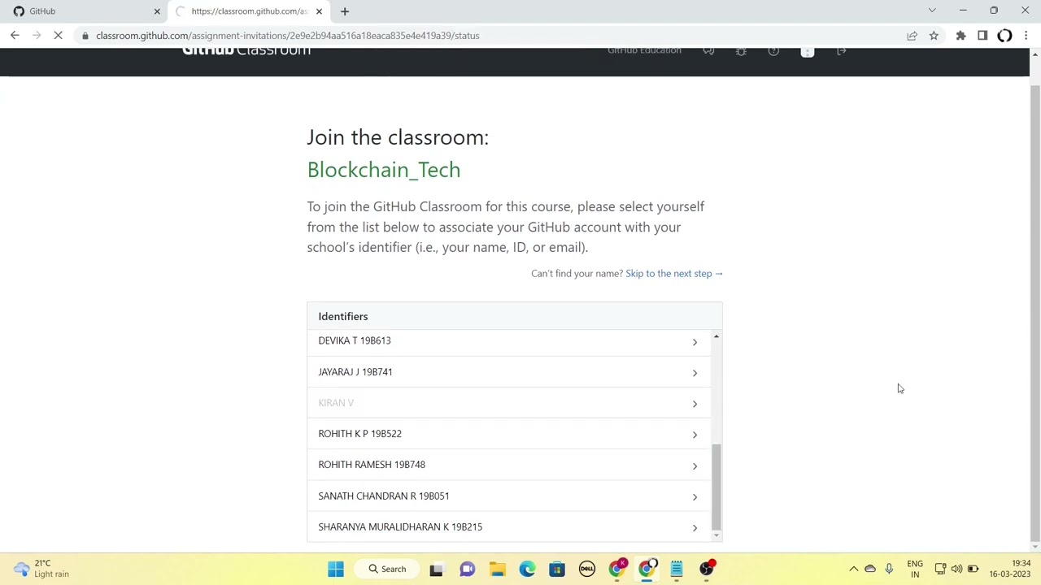Image resolution: width=1041 pixels, height=585 pixels.
Task: Open the Chrome three-dot menu
Action: pos(1026,36)
